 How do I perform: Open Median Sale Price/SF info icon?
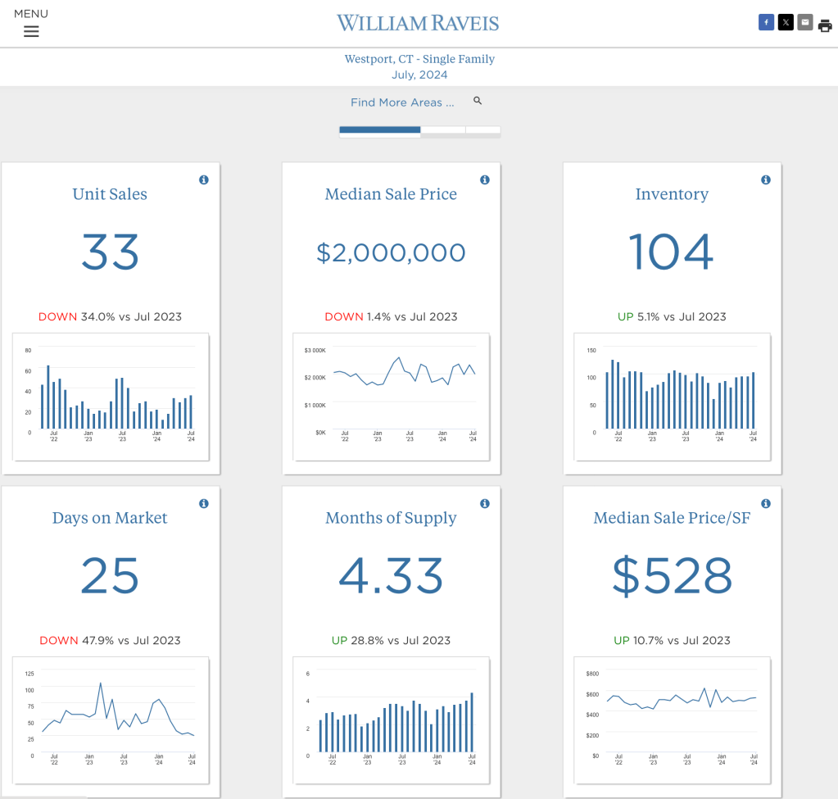766,503
